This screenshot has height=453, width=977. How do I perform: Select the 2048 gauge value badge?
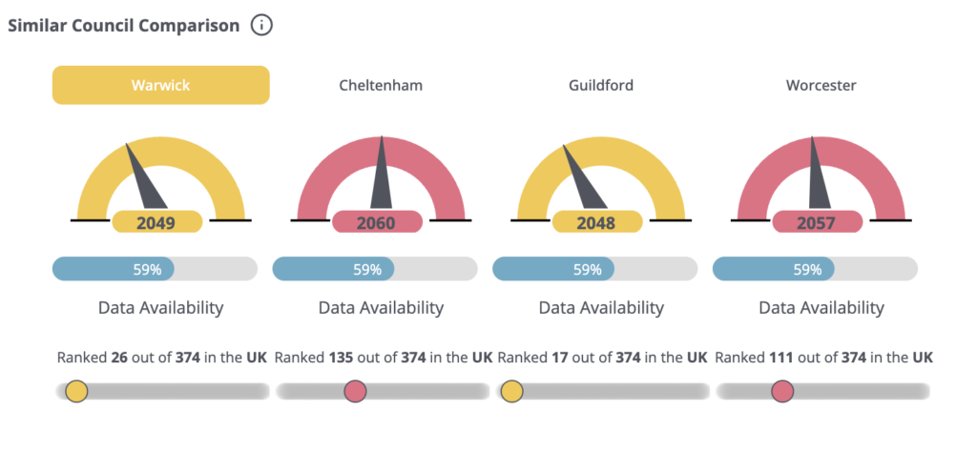(x=596, y=222)
